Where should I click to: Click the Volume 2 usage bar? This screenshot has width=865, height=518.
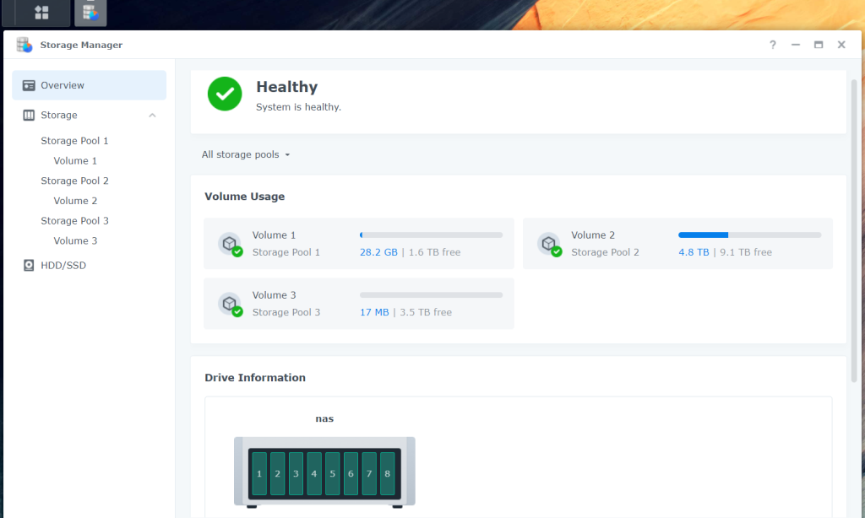click(x=749, y=235)
